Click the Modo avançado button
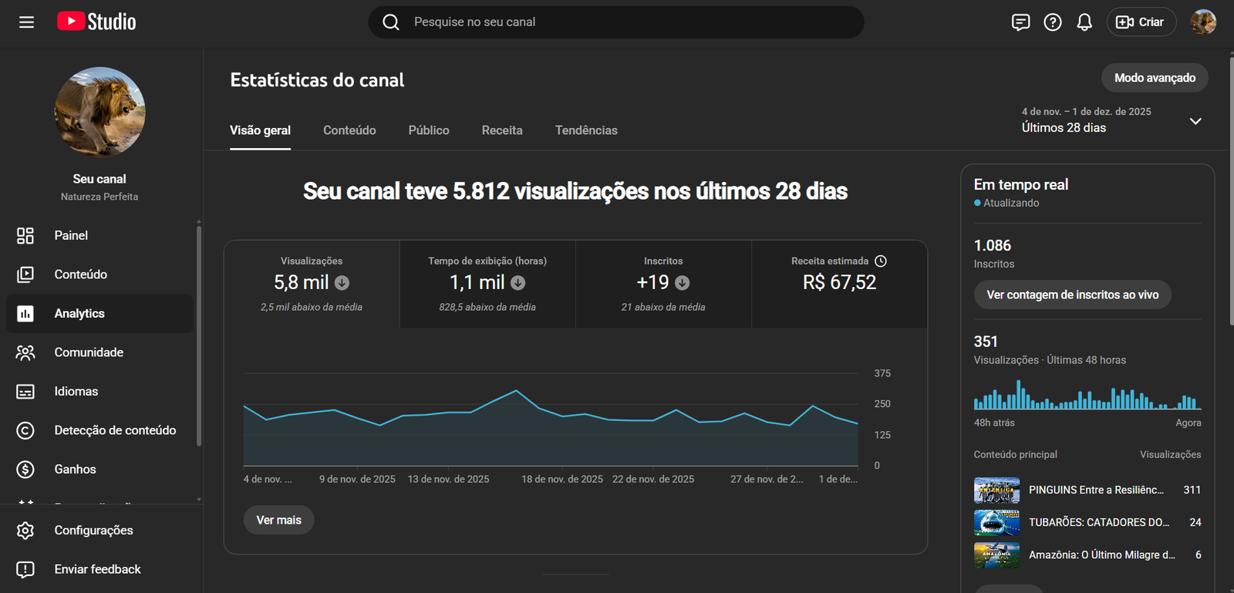Image resolution: width=1234 pixels, height=593 pixels. (x=1155, y=78)
